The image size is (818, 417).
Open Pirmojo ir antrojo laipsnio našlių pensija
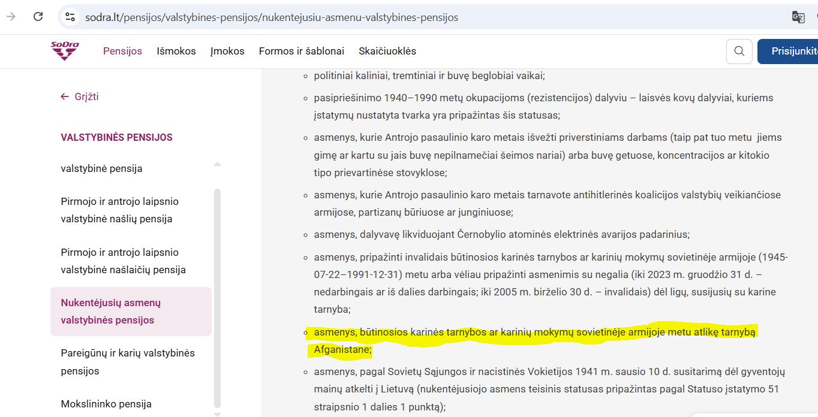pos(120,210)
